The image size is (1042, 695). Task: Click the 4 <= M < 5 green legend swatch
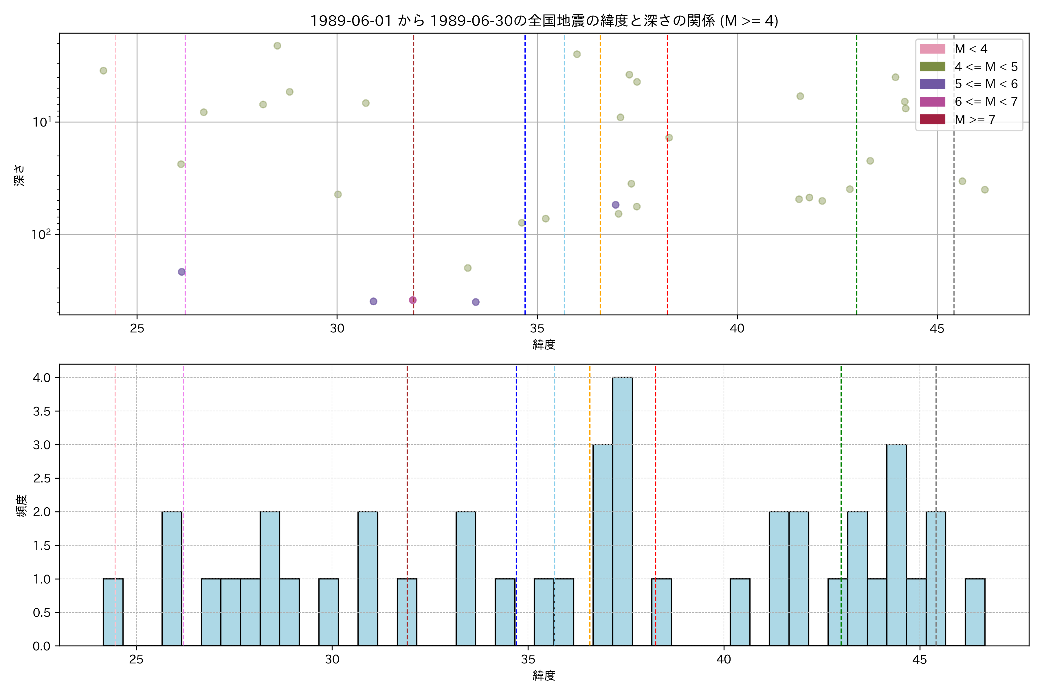(x=932, y=67)
